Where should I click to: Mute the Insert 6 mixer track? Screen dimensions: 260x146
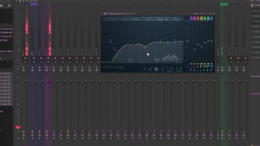[x=69, y=58]
